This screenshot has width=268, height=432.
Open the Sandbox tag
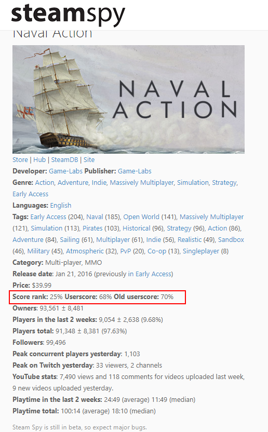[231, 240]
